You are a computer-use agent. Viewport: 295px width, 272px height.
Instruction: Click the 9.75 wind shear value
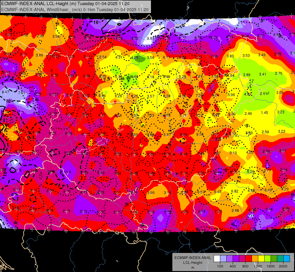(234, 172)
